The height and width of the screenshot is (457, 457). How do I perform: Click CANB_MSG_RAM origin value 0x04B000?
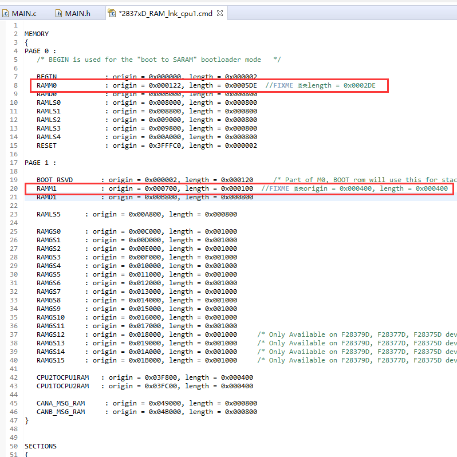tap(165, 412)
